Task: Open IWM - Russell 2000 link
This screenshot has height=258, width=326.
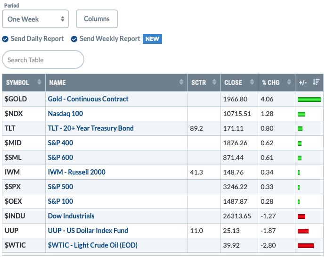Action: 76,172
